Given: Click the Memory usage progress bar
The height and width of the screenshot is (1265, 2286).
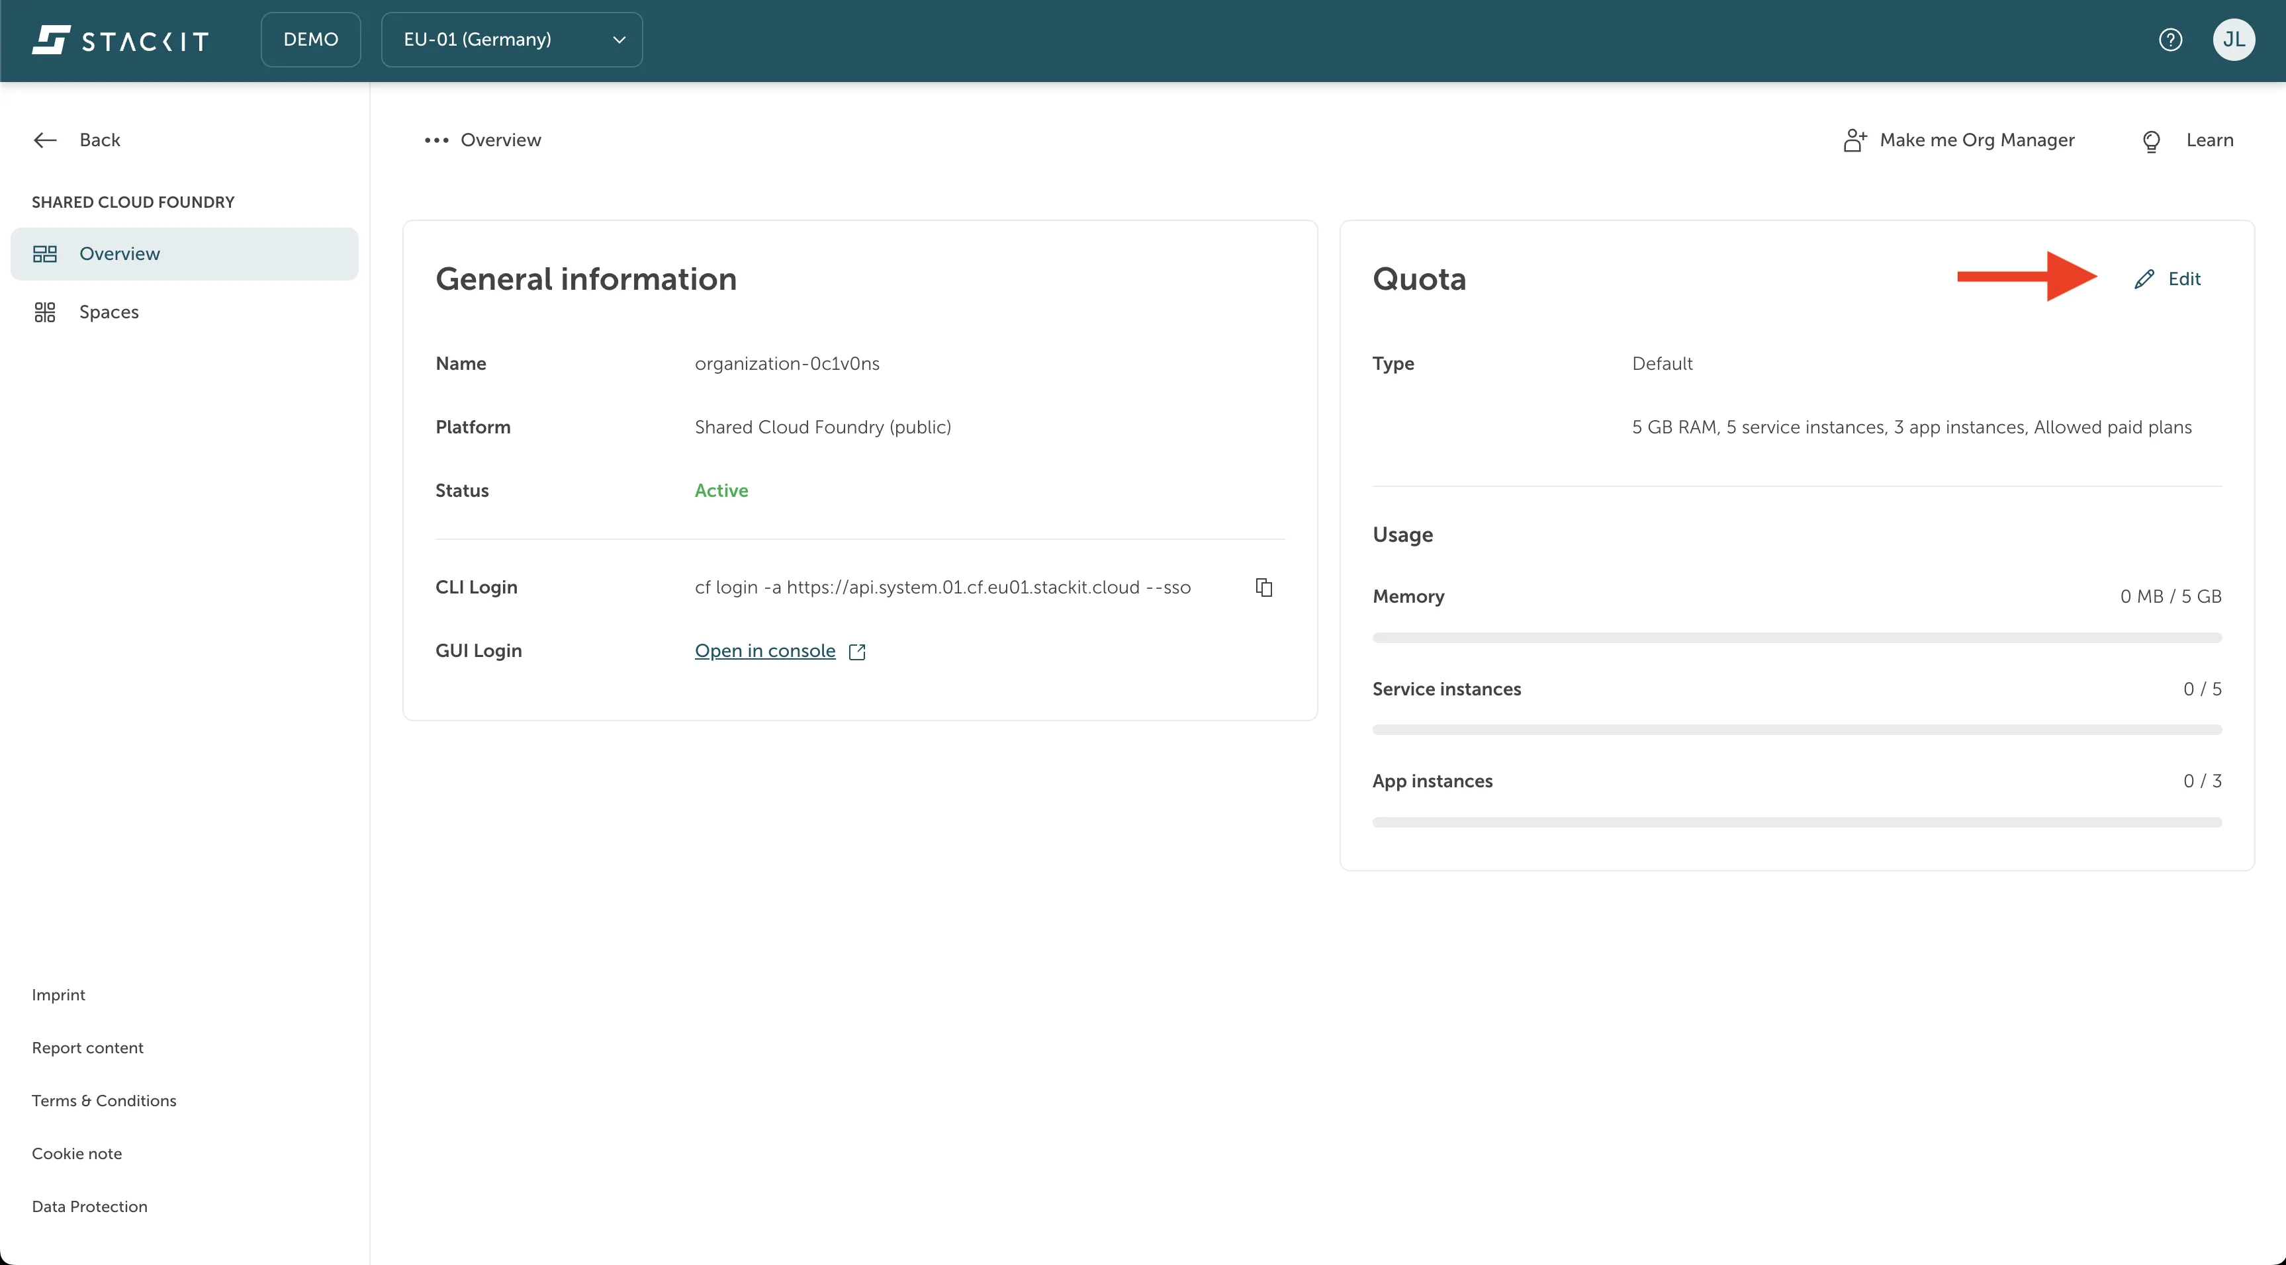Looking at the screenshot, I should tap(1796, 638).
